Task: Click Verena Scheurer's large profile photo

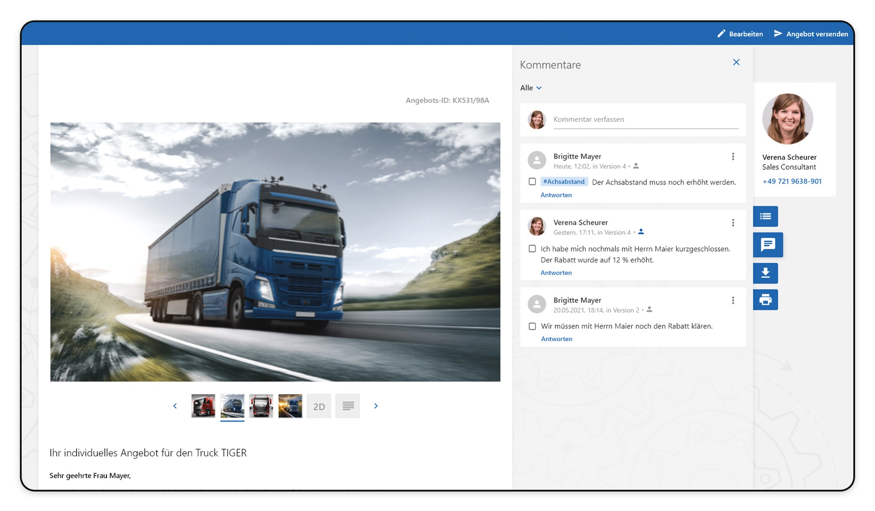Action: click(x=787, y=119)
